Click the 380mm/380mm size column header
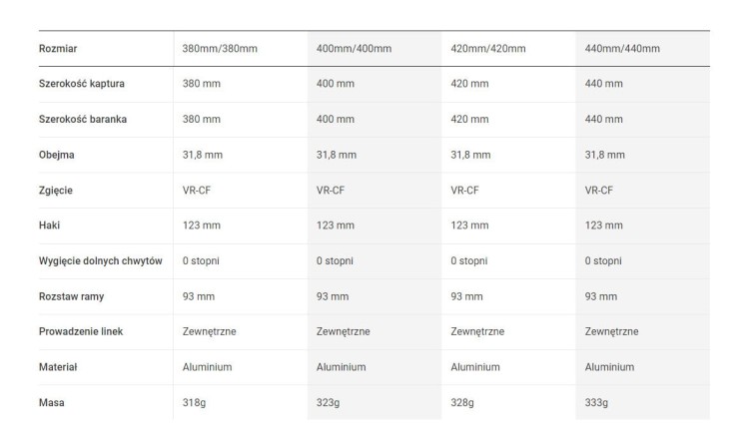This screenshot has width=749, height=445. 220,49
